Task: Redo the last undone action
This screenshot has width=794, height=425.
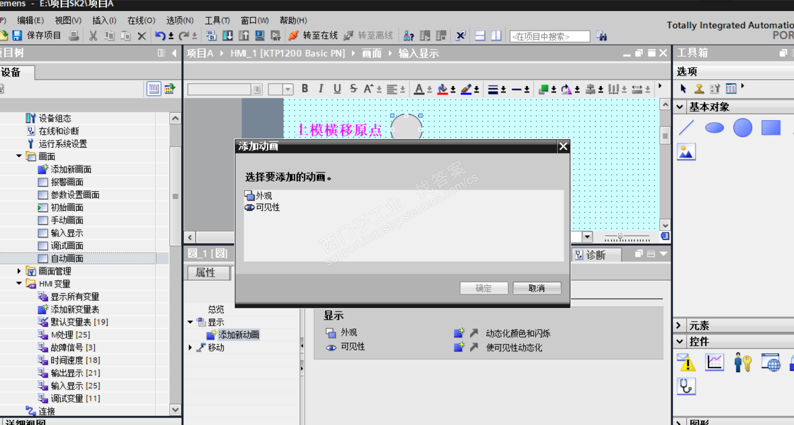Action: click(x=184, y=36)
